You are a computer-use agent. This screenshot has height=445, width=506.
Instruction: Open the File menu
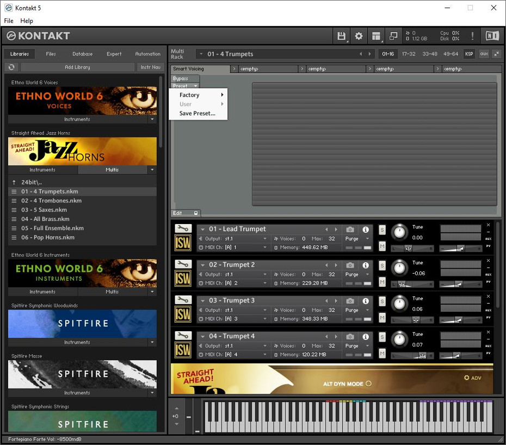coord(9,21)
